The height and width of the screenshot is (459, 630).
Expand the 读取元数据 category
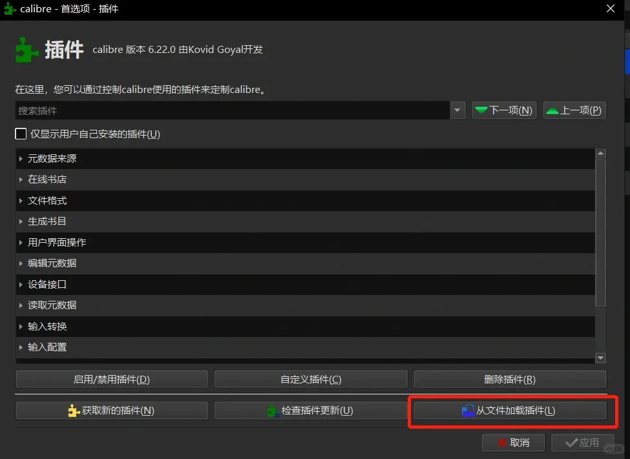21,305
